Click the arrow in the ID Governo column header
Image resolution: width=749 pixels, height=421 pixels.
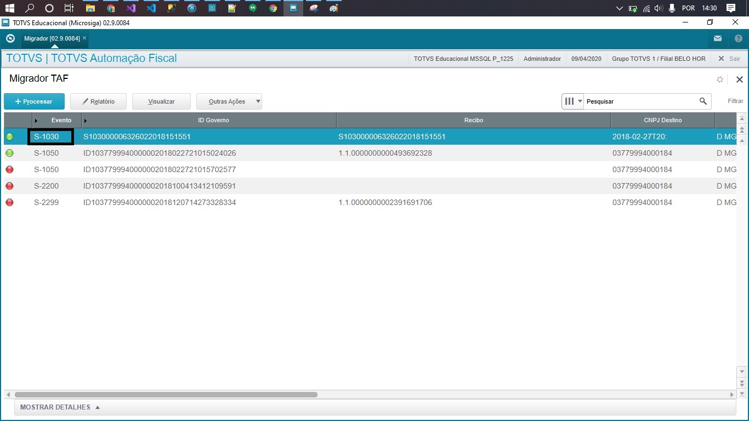86,121
